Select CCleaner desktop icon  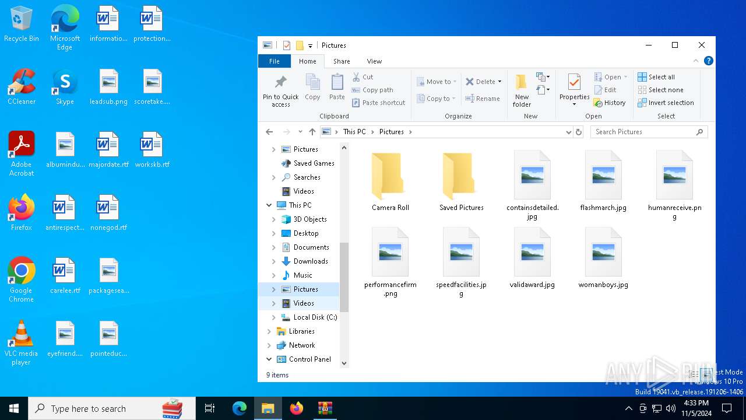tap(22, 87)
